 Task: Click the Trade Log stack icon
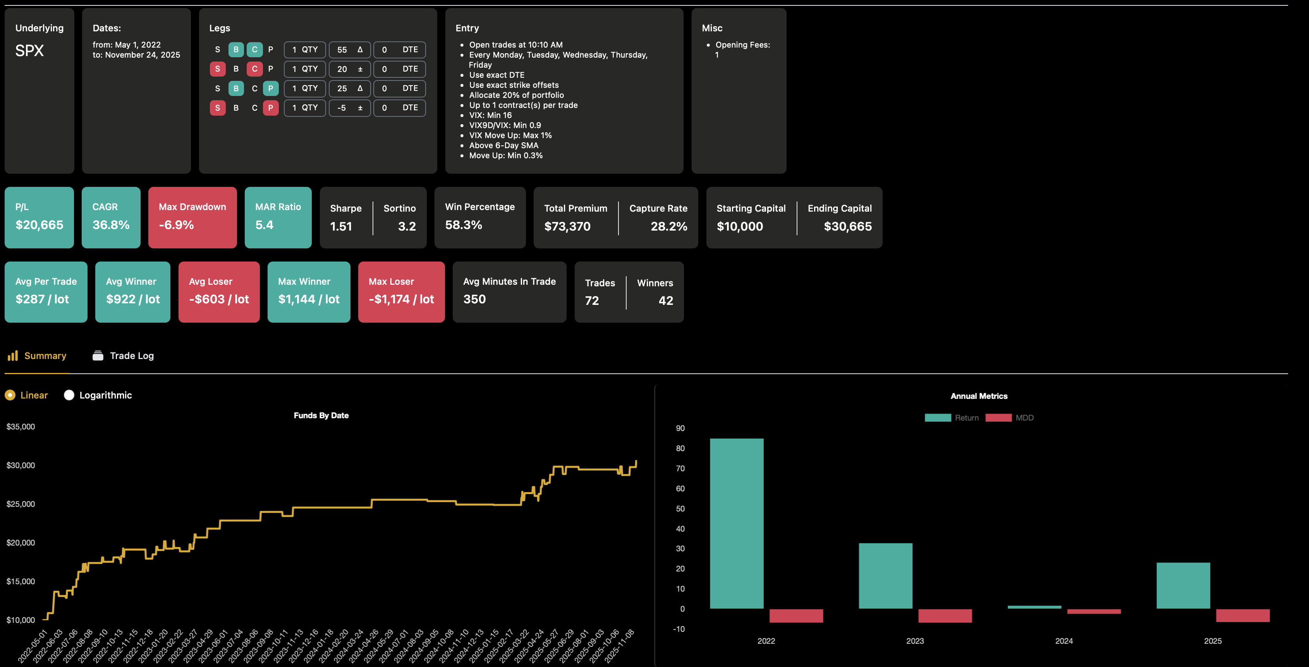click(98, 356)
